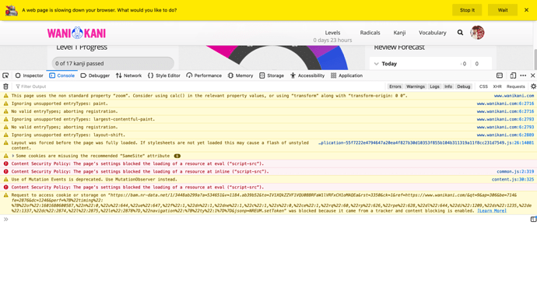537x288 pixels.
Task: Open devtools more options ellipsis menu
Action: click(x=523, y=76)
